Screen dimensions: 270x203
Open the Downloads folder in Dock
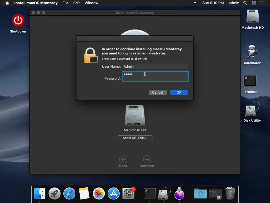[201, 193]
